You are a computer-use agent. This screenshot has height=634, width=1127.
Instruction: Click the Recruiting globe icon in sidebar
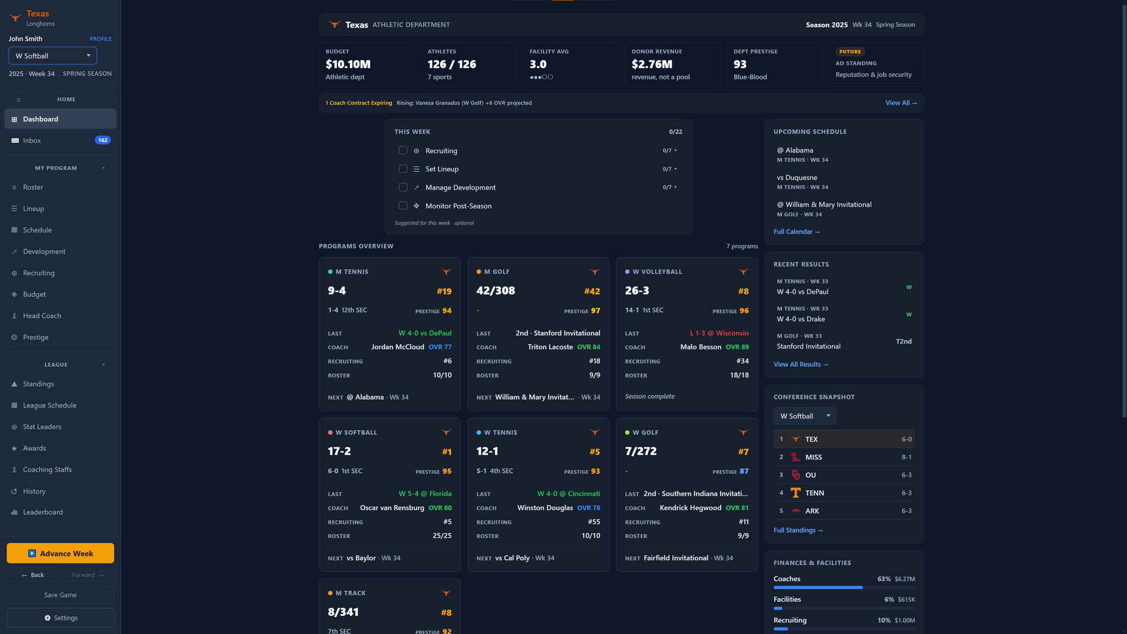14,273
